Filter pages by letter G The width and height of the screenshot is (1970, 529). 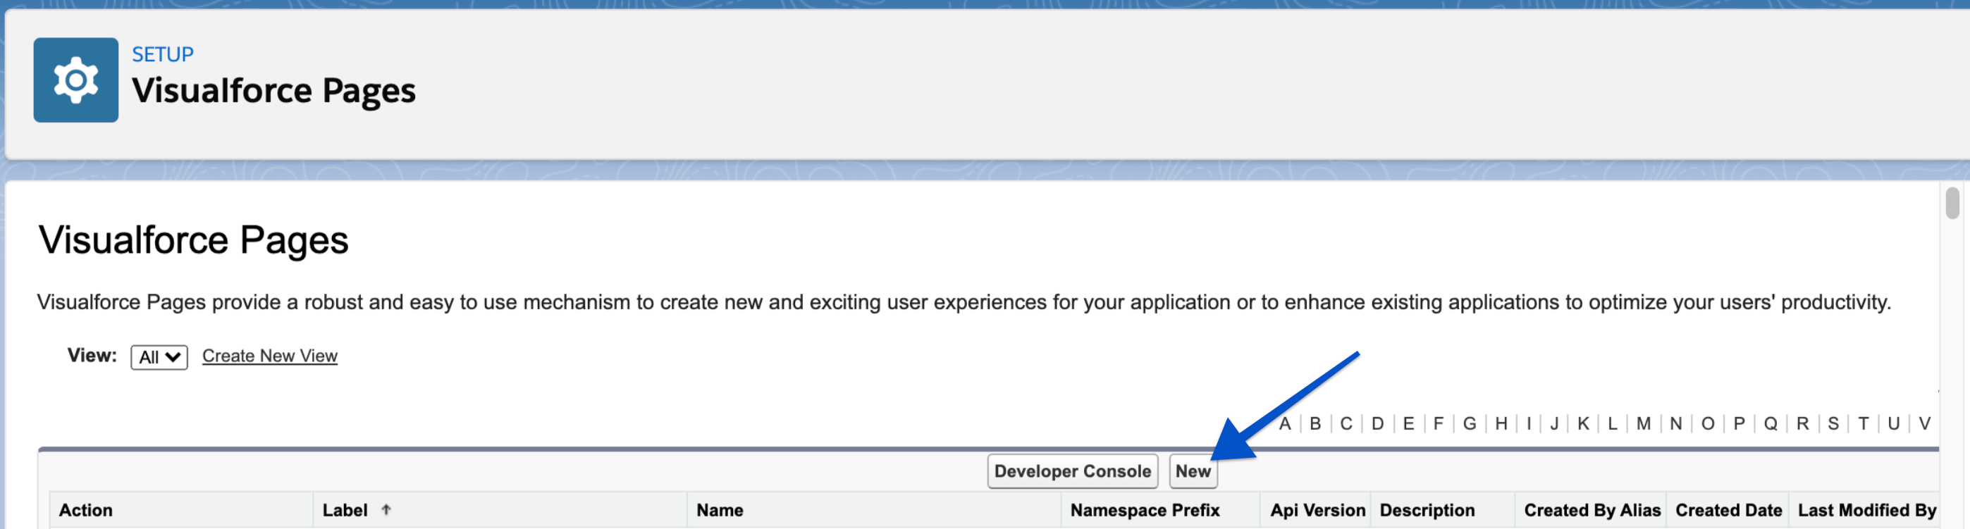[1470, 423]
